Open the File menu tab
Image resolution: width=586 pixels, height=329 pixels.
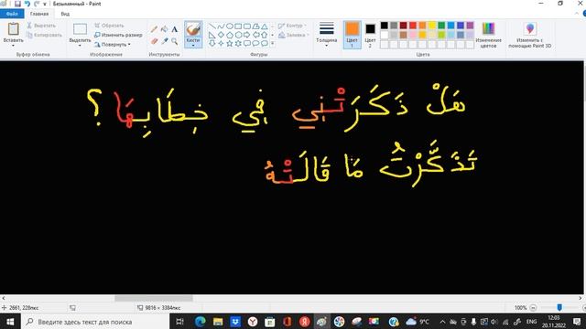tap(12, 14)
